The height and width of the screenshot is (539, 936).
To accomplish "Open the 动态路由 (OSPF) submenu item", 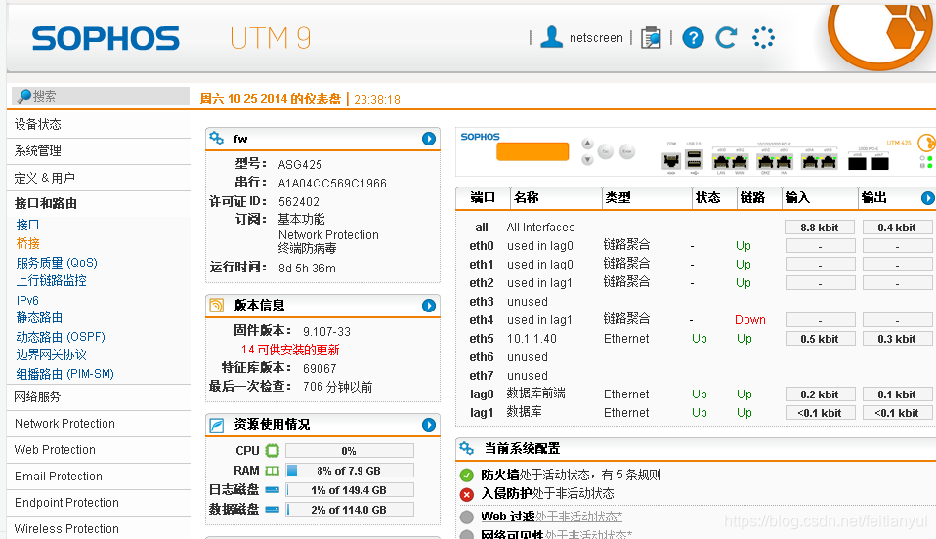I will coord(61,337).
